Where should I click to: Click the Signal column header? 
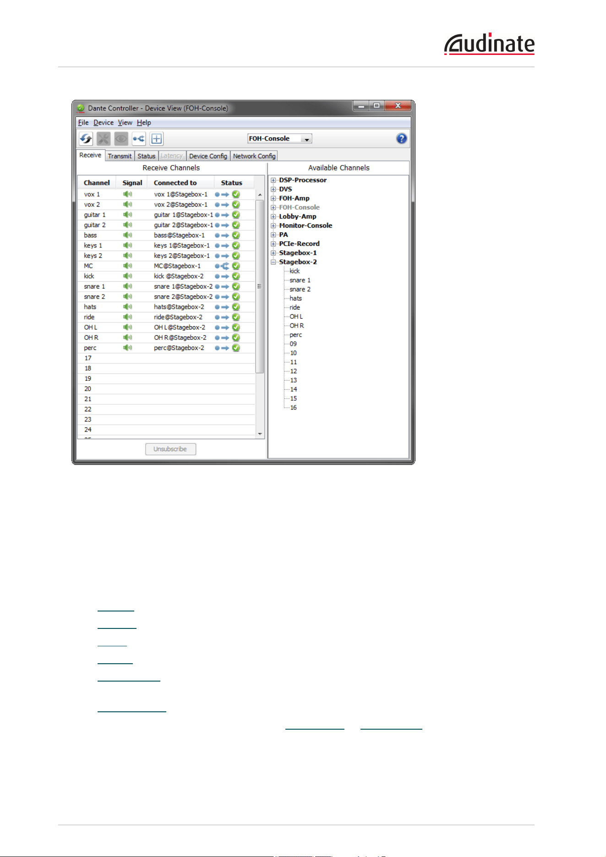tap(132, 182)
